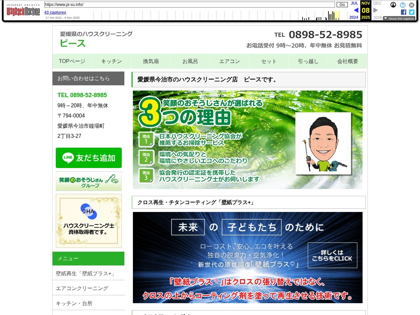
Task: Share capture on Facebook
Action: click(x=404, y=12)
